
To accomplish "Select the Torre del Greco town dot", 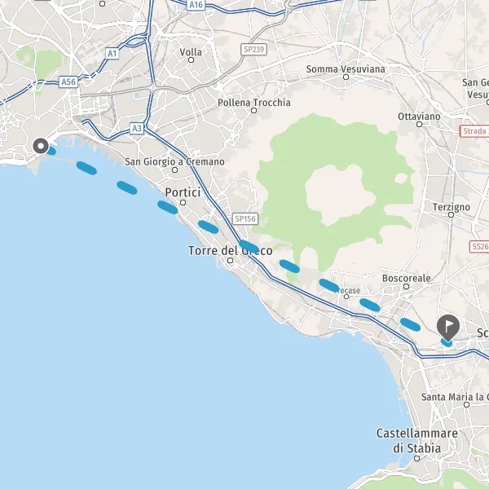I will 230,260.
